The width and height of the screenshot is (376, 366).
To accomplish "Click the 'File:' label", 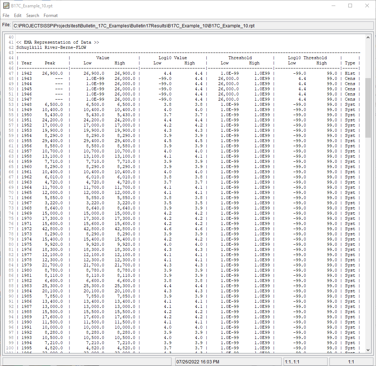I will pyautogui.click(x=7, y=25).
